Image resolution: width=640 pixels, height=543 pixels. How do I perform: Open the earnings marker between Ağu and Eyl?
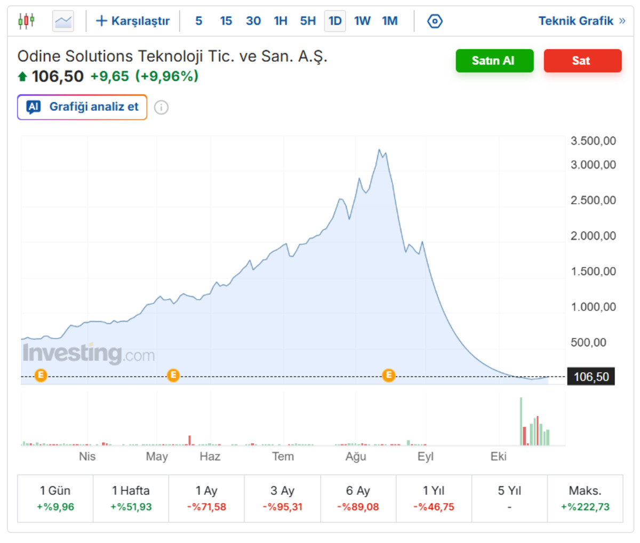(x=389, y=376)
